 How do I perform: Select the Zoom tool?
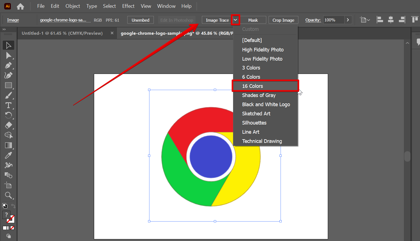(x=8, y=195)
